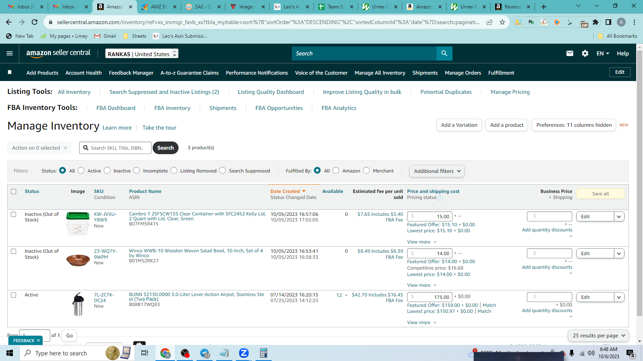Screen dimensions: 643x361
Task: Expand View more in the Cambro row
Action: (422, 242)
